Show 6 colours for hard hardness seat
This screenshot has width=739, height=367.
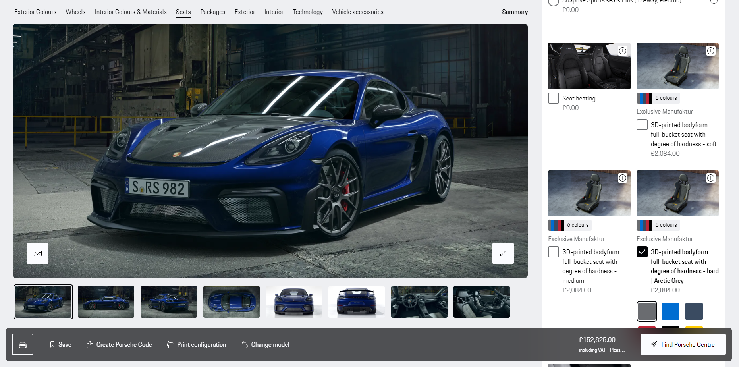tap(658, 225)
